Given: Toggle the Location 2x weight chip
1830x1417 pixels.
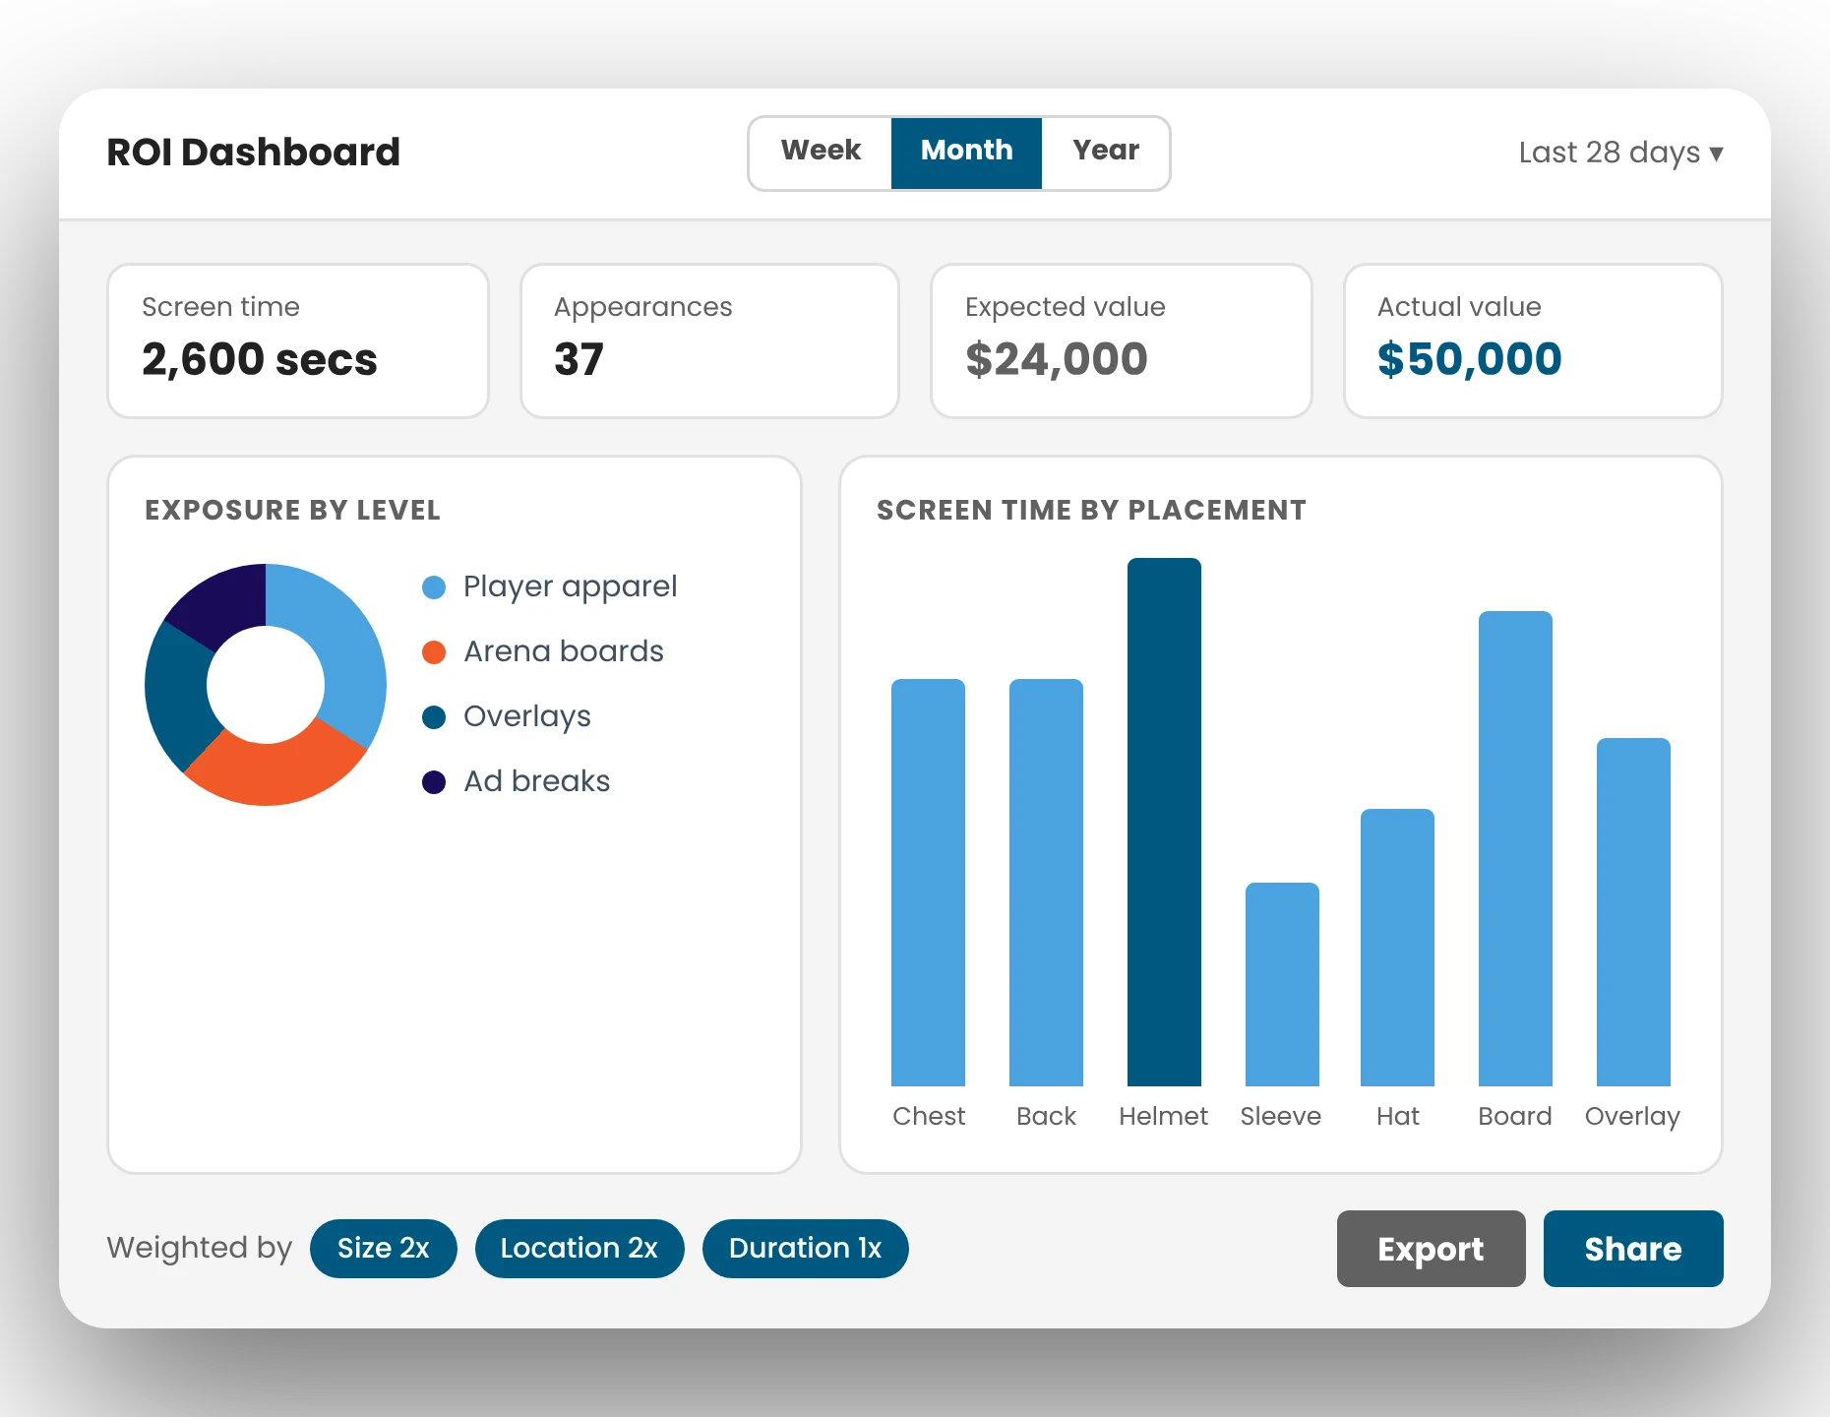Looking at the screenshot, I should [579, 1248].
